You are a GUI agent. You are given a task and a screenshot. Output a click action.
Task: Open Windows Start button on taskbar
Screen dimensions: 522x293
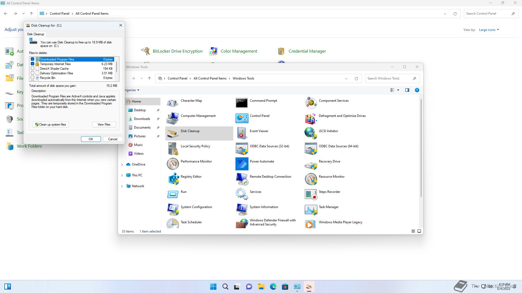click(x=213, y=286)
